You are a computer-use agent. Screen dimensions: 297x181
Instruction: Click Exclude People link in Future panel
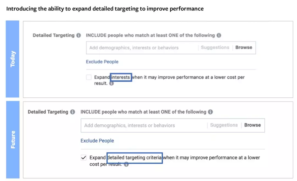tap(97, 141)
